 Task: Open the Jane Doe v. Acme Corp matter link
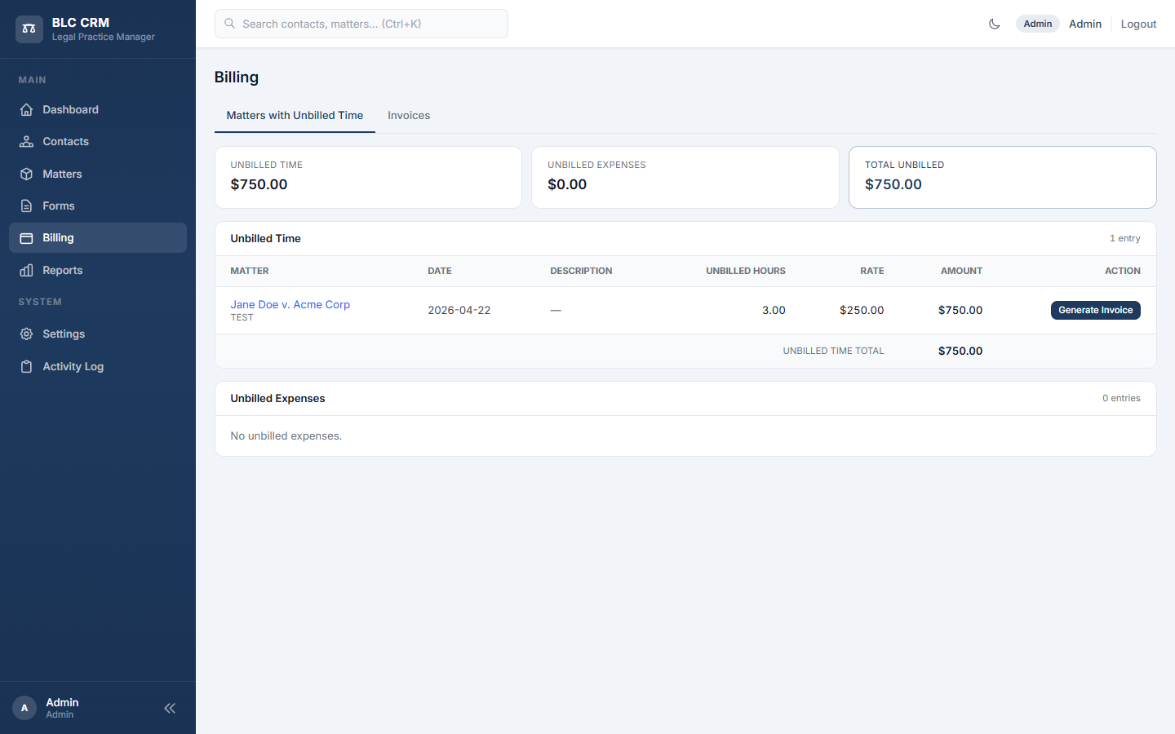click(290, 304)
